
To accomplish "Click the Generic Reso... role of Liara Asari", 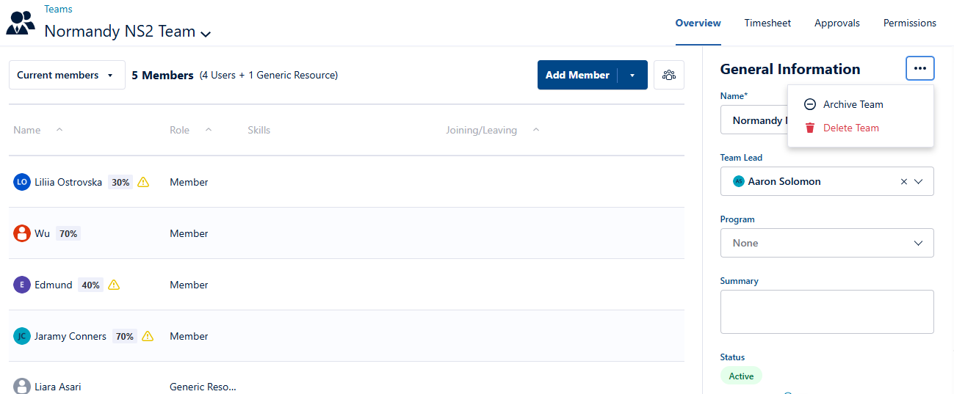I will pyautogui.click(x=203, y=387).
